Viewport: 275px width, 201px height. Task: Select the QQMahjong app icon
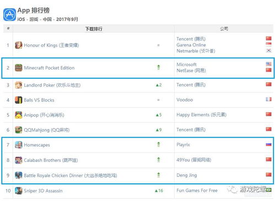(19, 130)
